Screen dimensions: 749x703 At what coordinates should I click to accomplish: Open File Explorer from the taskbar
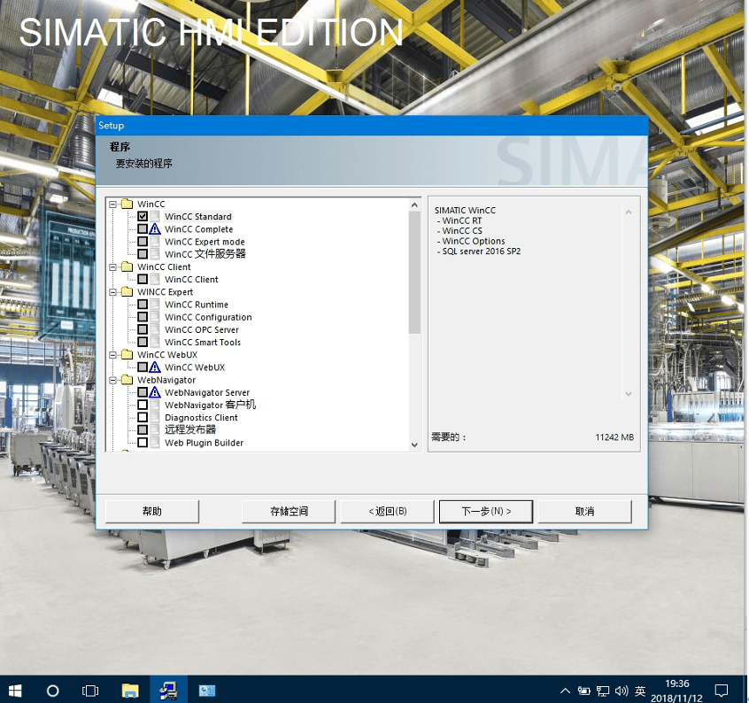point(130,691)
